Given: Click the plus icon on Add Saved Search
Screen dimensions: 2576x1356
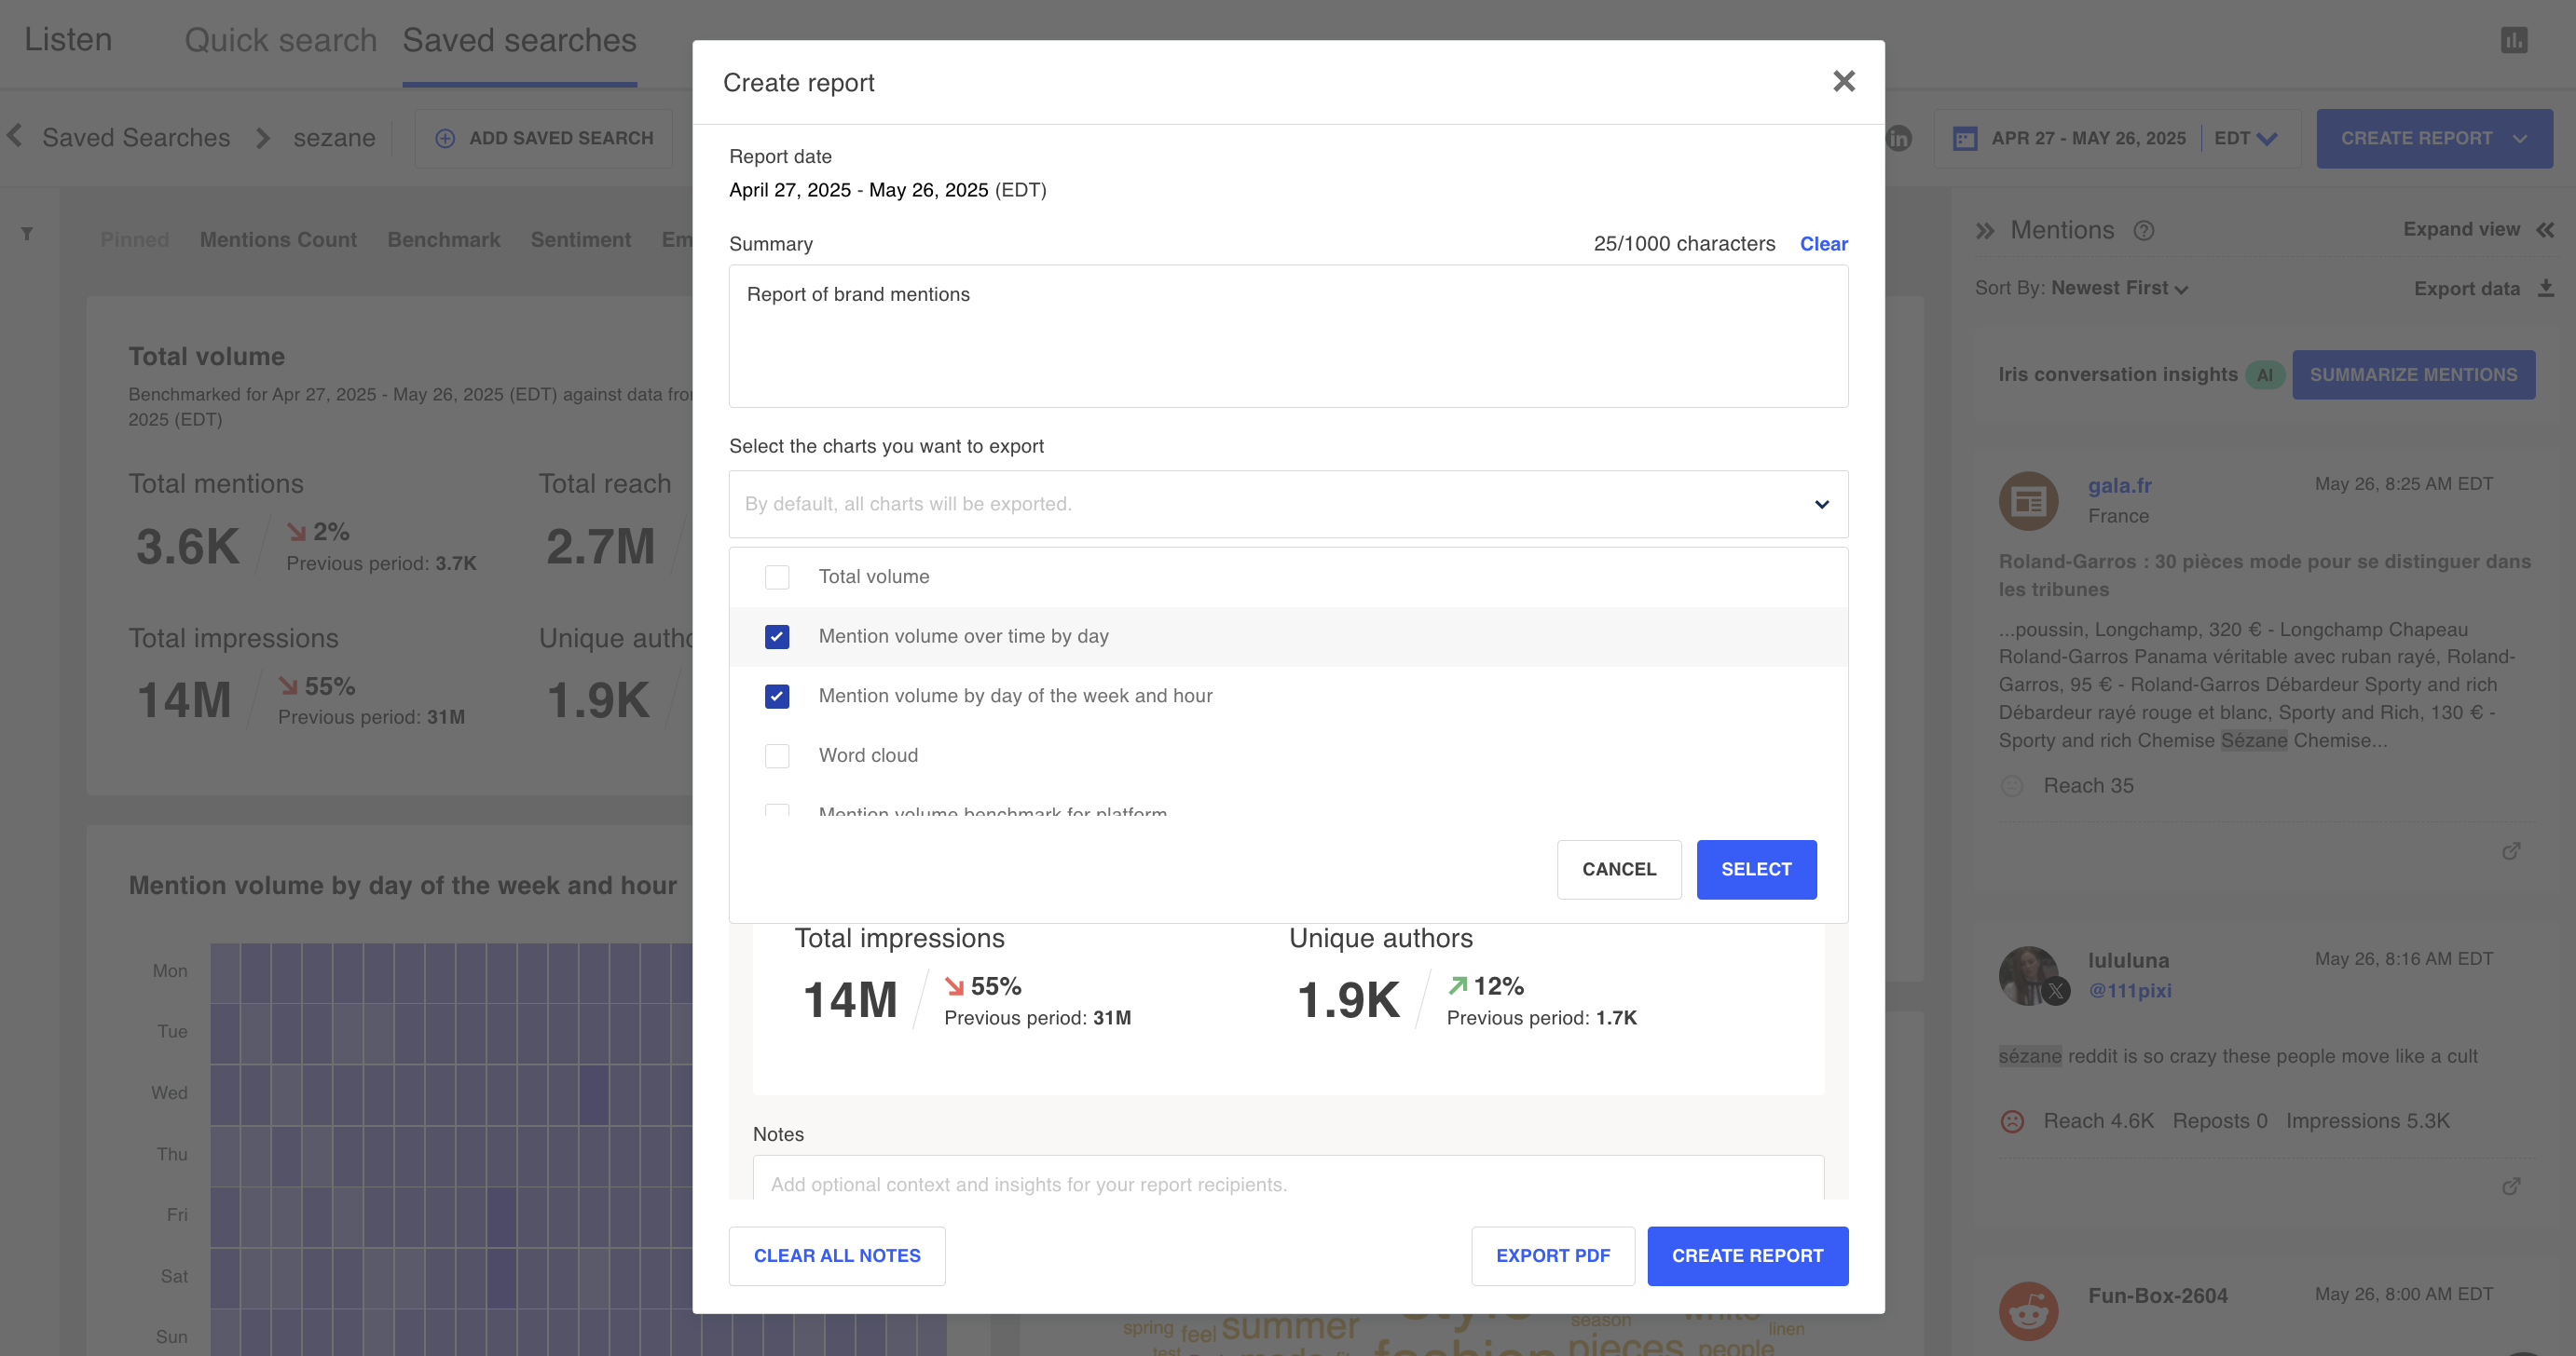Looking at the screenshot, I should (445, 139).
